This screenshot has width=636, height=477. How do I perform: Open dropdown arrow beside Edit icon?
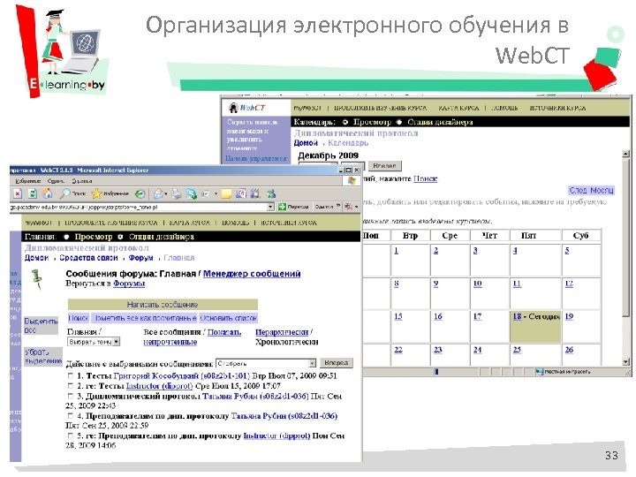point(216,194)
